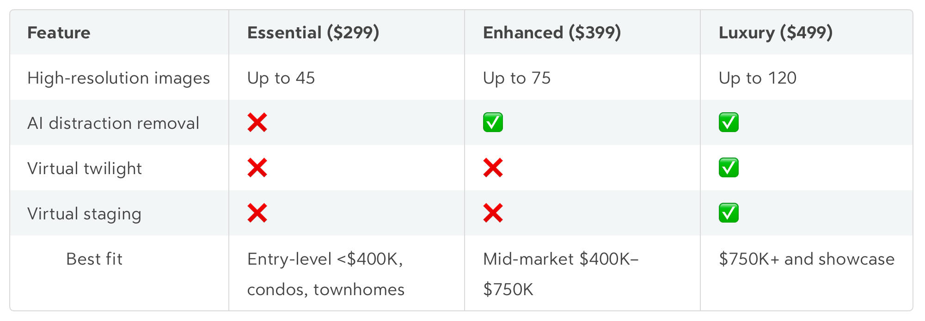Viewport: 925px width, 321px height.
Task: Click the green check for Enhanced AI distraction removal
Action: click(x=493, y=123)
